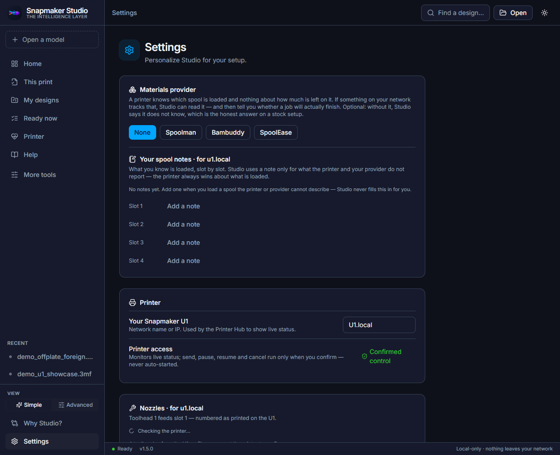Open My designs page
Image resolution: width=560 pixels, height=455 pixels.
pyautogui.click(x=52, y=100)
